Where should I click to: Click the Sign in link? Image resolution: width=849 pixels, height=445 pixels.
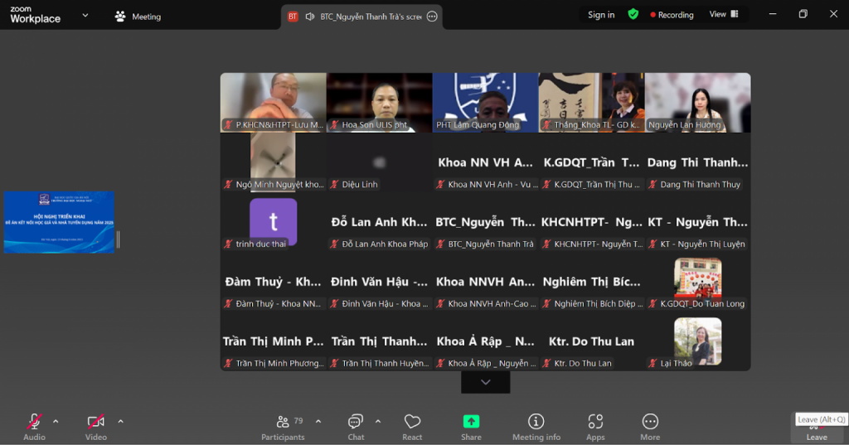[x=601, y=15]
